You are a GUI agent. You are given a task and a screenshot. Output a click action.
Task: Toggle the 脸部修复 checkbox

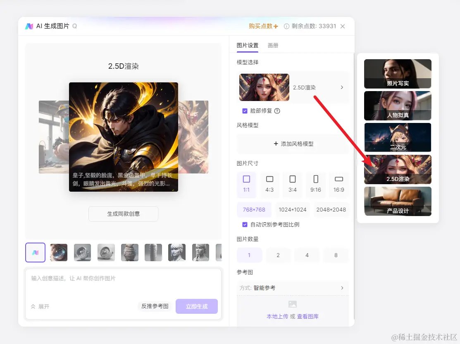(x=245, y=111)
